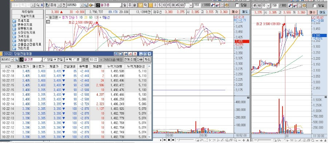
Task: Click the stock code search magnifier icon
Action: pyautogui.click(x=86, y=5)
